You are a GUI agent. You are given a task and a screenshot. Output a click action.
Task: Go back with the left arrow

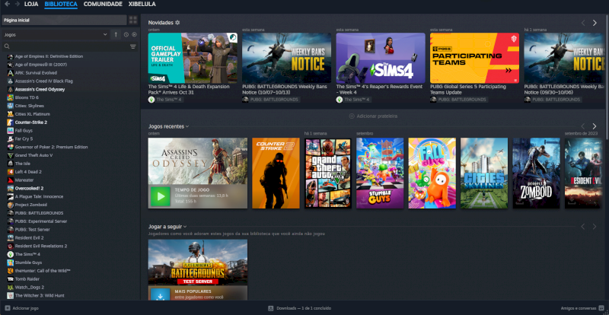point(7,4)
